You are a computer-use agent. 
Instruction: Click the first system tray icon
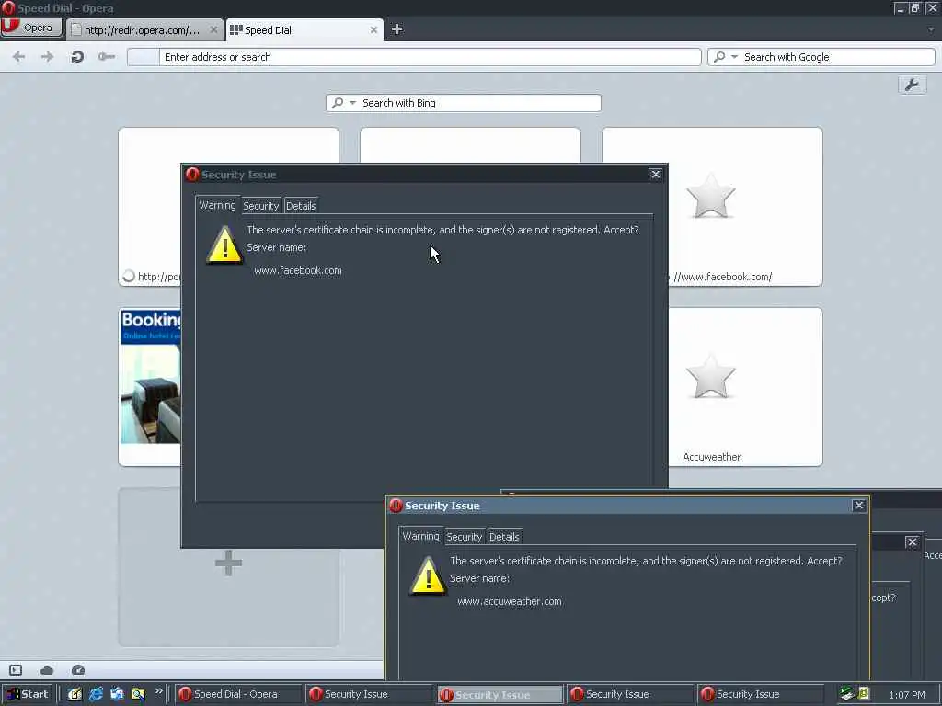click(x=846, y=693)
